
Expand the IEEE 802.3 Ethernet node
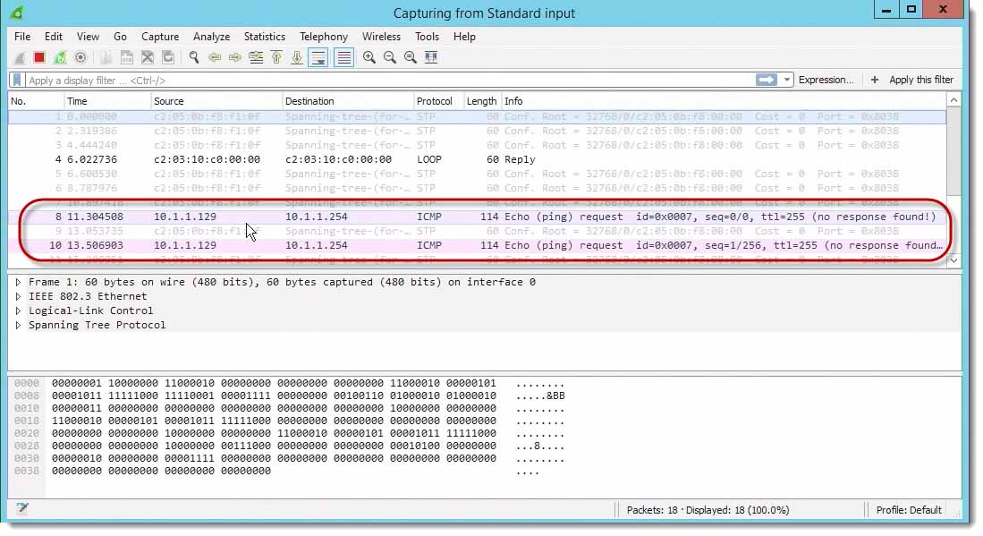(18, 296)
